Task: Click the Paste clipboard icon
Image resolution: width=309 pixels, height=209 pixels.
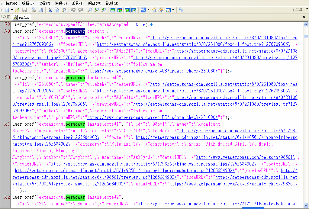Action: tap(64, 10)
